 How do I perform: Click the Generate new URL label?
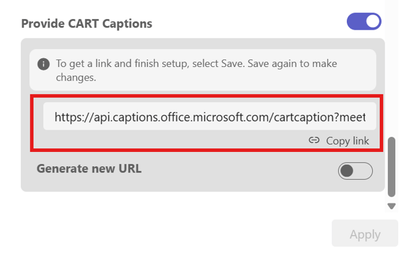pos(89,168)
